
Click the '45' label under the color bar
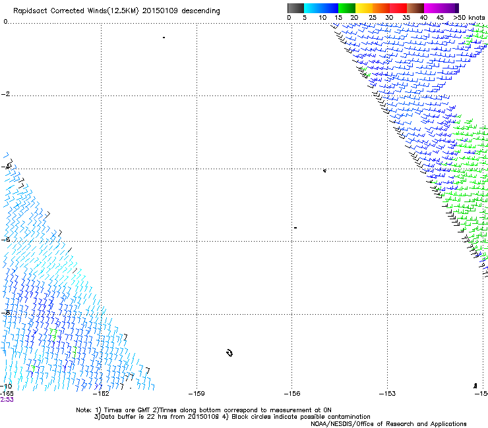pos(440,18)
